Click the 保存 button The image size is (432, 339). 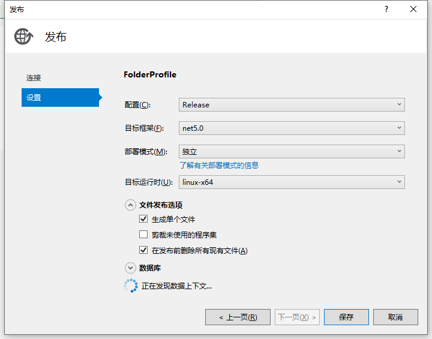pos(346,317)
